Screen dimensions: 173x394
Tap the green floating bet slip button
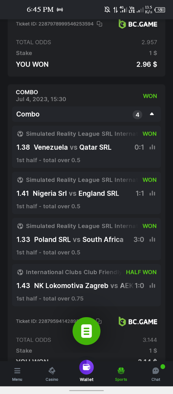click(x=86, y=331)
